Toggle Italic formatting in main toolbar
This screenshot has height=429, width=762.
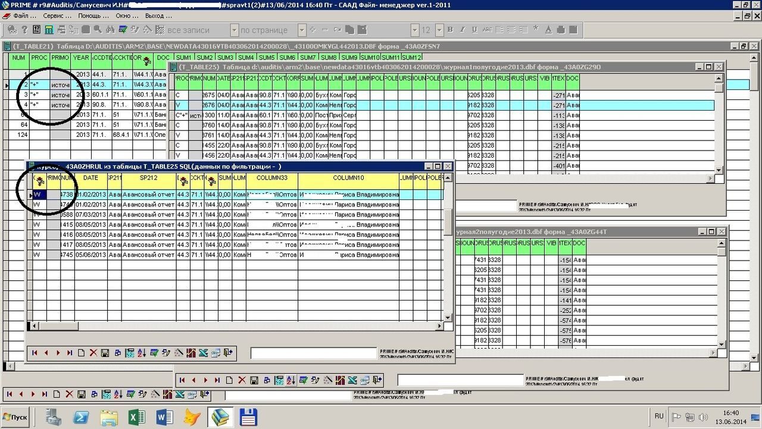(x=463, y=30)
